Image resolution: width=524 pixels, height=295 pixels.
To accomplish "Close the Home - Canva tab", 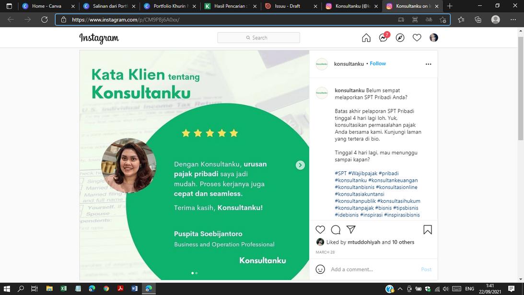I will (73, 6).
